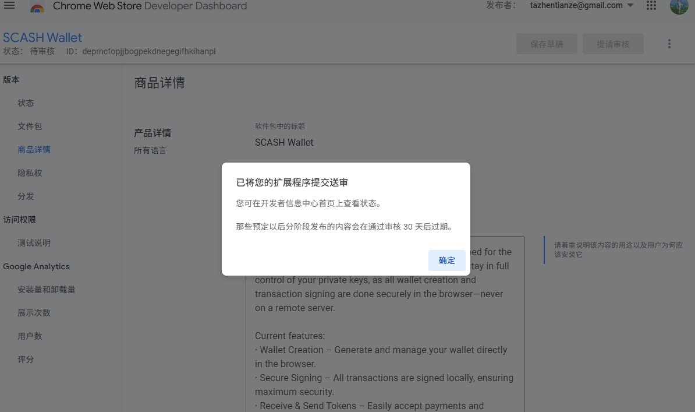The image size is (695, 412).
Task: Click the SCASH Wallet package title text
Action: 284,143
